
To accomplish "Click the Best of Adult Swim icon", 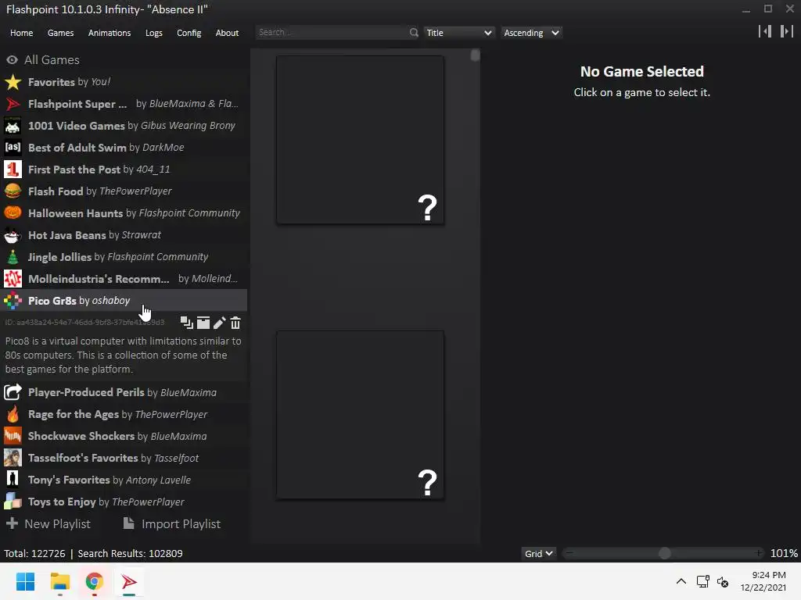I will pos(13,148).
